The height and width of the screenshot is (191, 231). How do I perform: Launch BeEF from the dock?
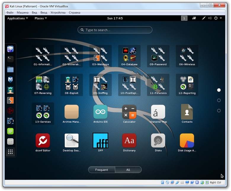(x=10, y=121)
